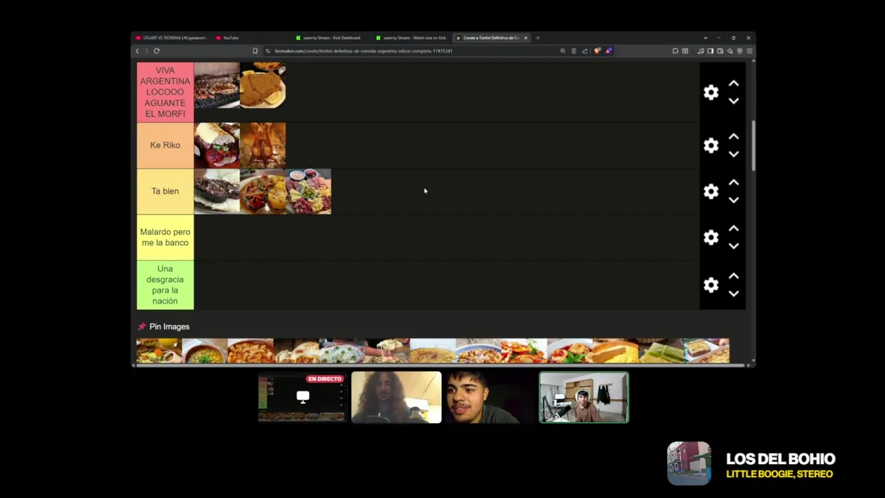Open the tab search dropdown chevron
The height and width of the screenshot is (498, 885).
pos(705,38)
